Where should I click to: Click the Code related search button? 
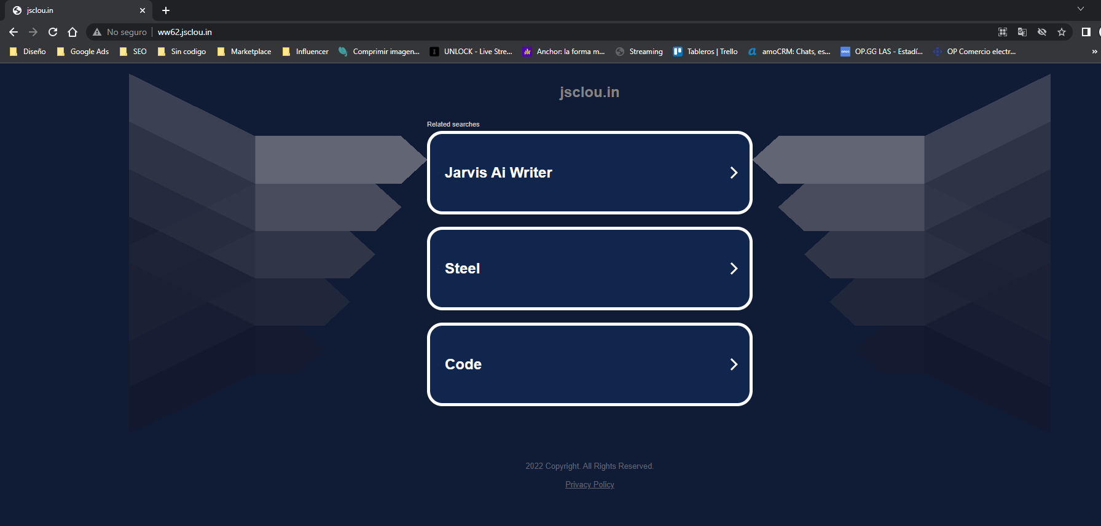(x=590, y=364)
